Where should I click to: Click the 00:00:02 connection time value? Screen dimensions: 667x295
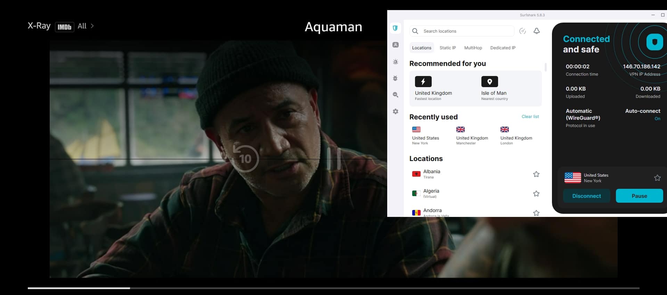(577, 66)
